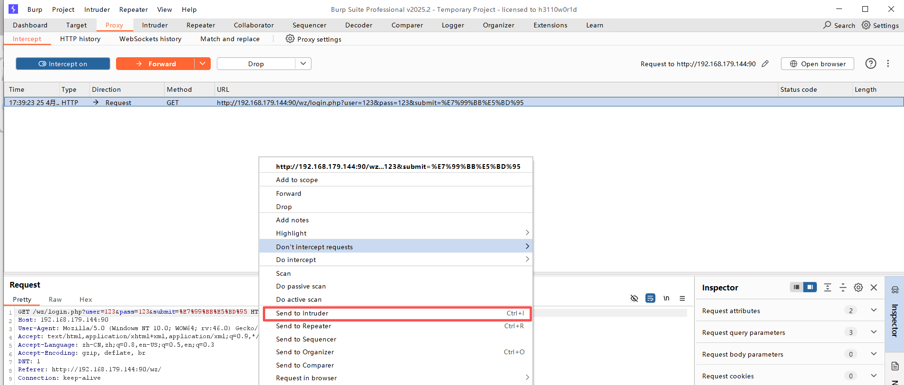Image resolution: width=904 pixels, height=385 pixels.
Task: Open Don't intercept requests submenu
Action: point(396,246)
